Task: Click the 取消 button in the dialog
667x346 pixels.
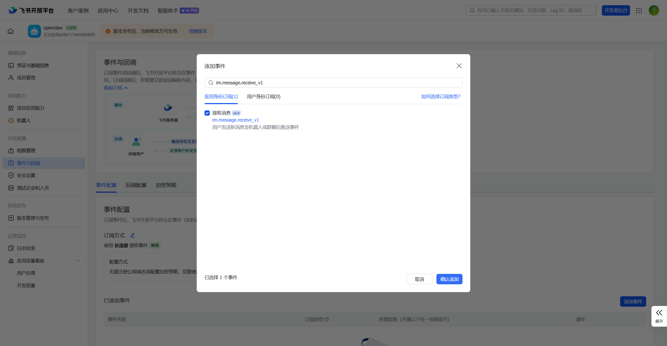Action: pos(419,279)
